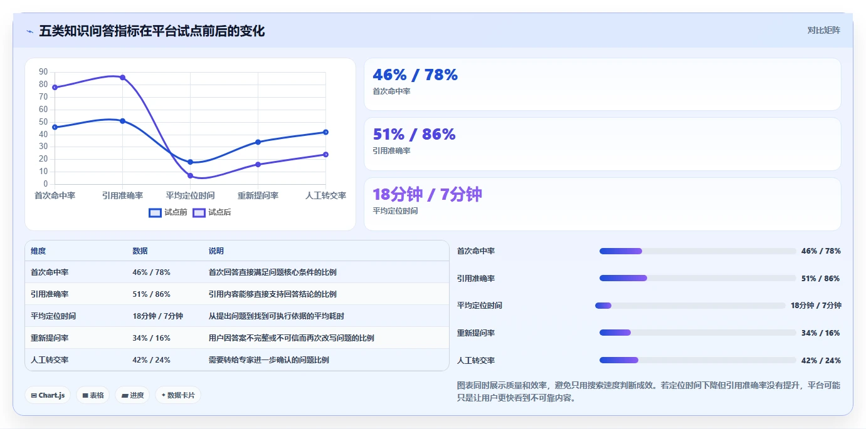
Task: Click the 首次命中率 progress bar
Action: click(697, 251)
